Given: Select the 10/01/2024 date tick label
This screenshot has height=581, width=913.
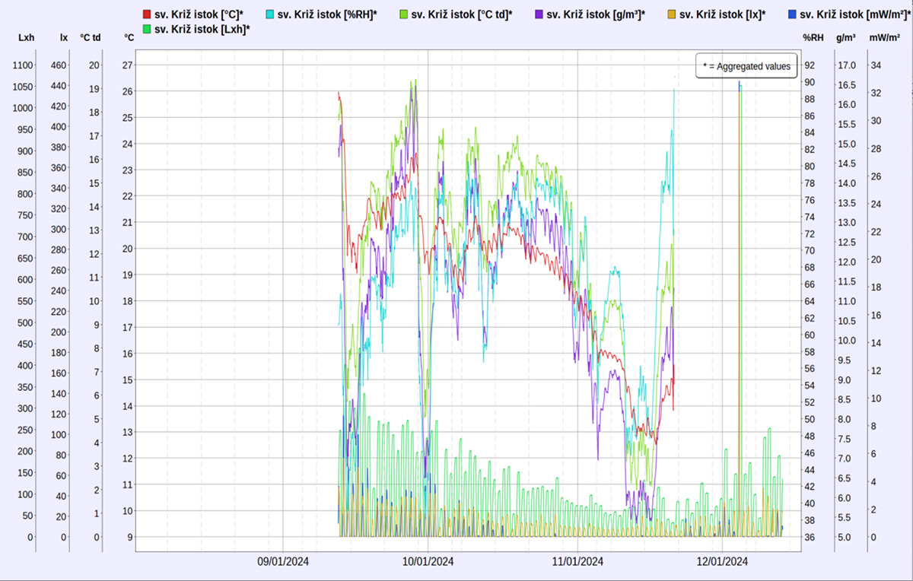Looking at the screenshot, I should (428, 561).
